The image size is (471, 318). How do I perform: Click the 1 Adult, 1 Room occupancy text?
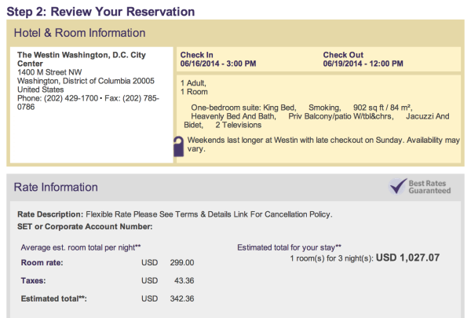[x=194, y=87]
